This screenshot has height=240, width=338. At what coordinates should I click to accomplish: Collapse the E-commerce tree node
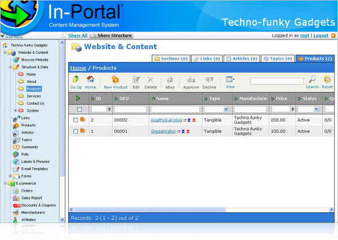point(5,183)
